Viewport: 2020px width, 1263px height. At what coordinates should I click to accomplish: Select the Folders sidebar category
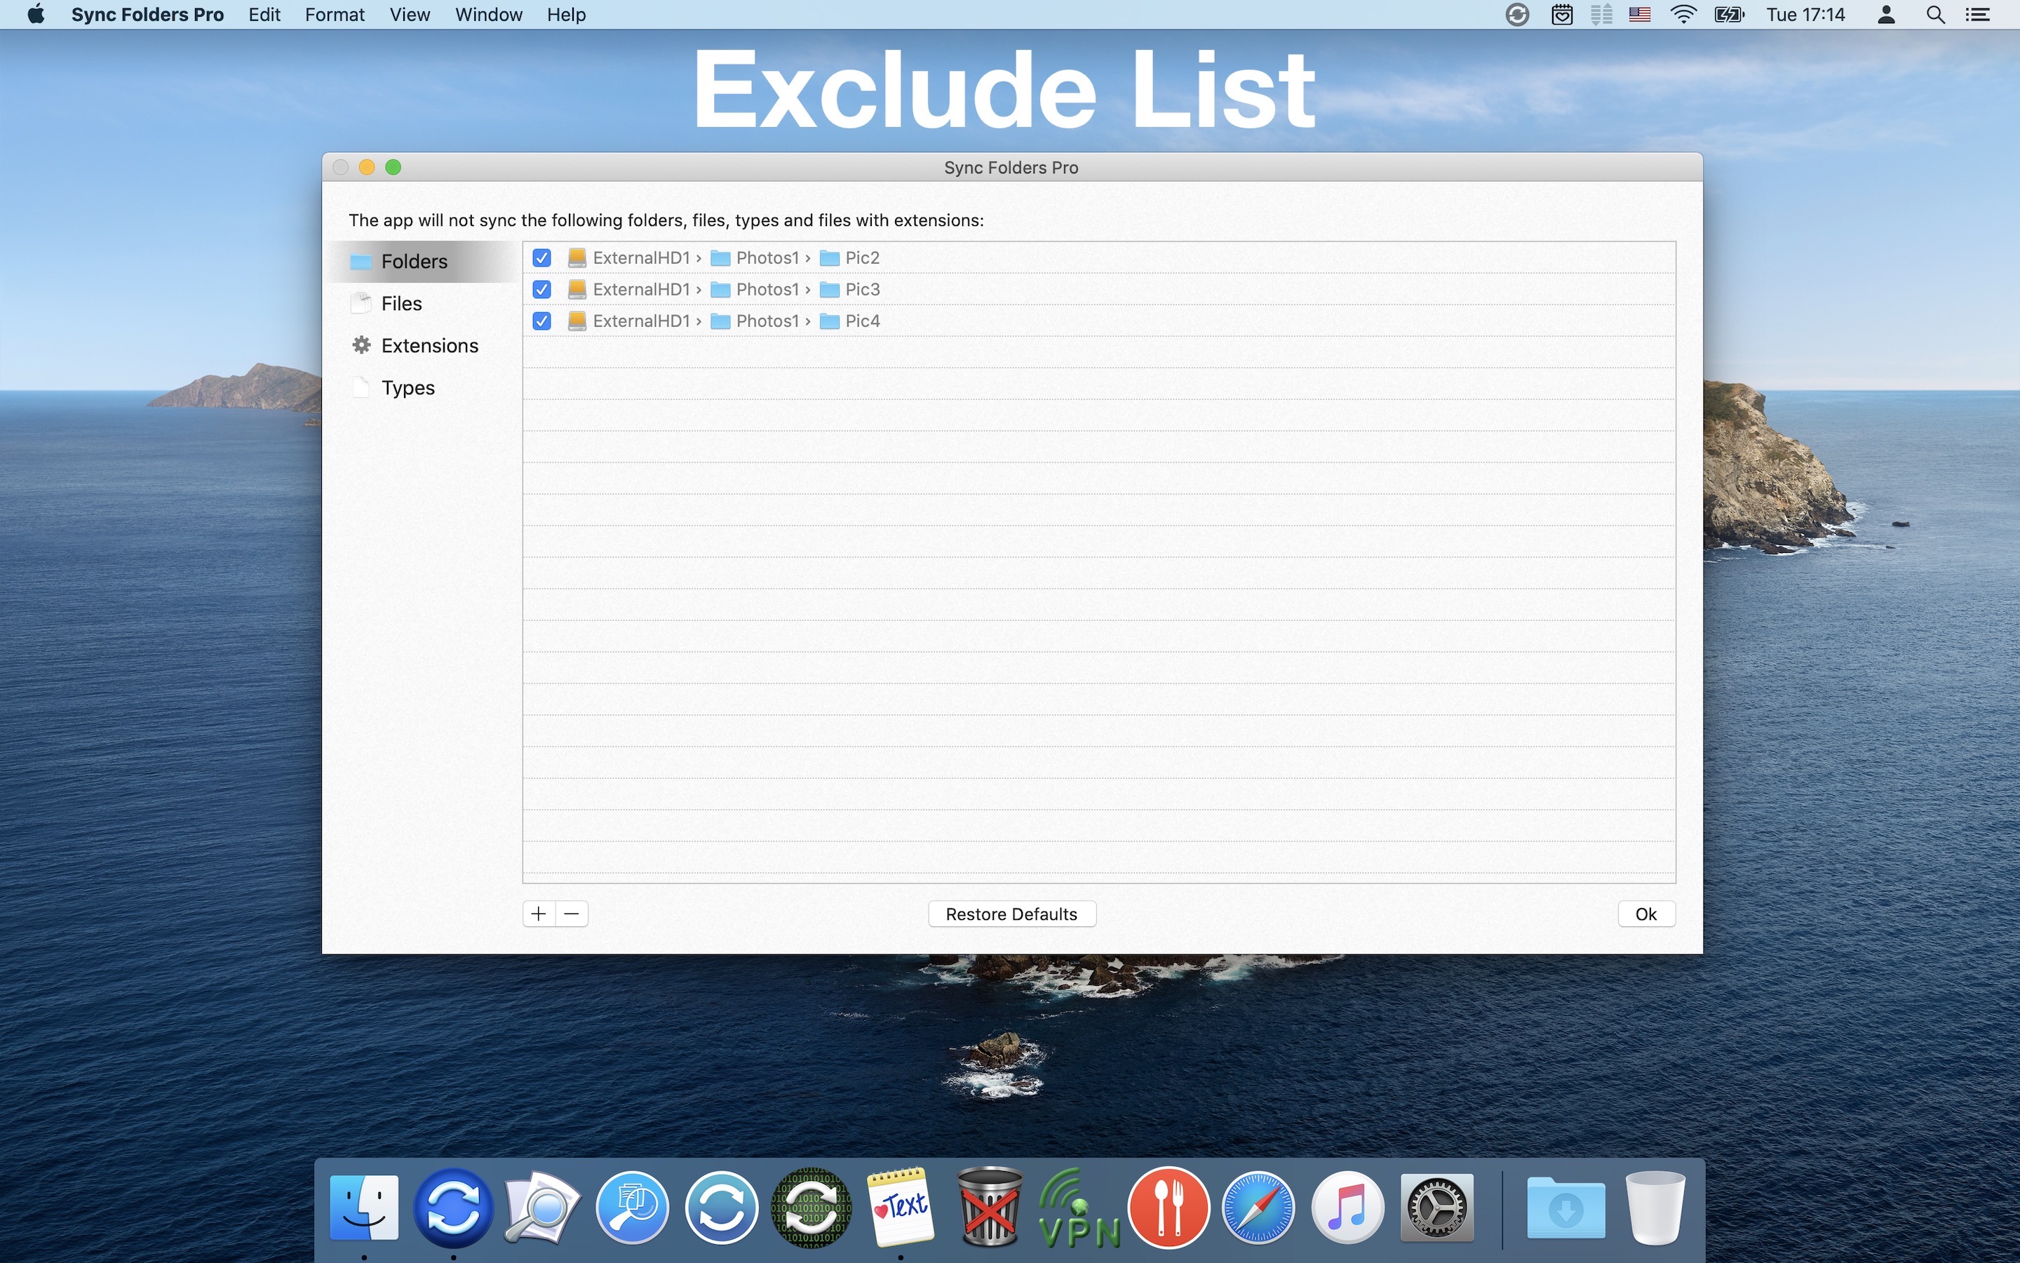(415, 260)
